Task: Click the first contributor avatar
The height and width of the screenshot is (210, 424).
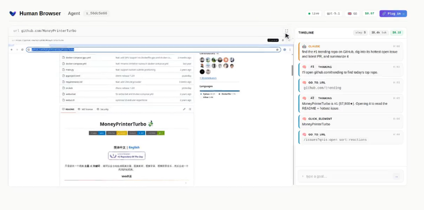Action: pos(202,60)
